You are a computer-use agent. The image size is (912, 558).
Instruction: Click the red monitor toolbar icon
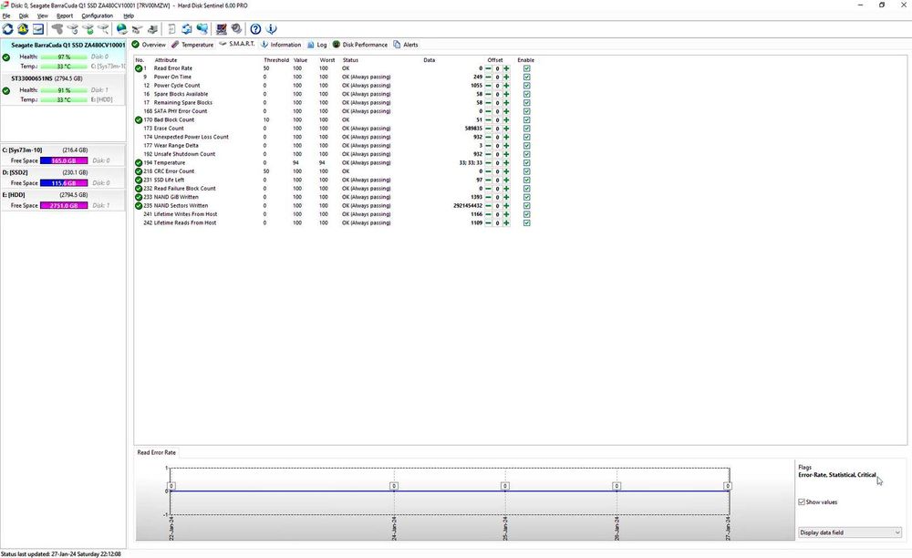222,28
